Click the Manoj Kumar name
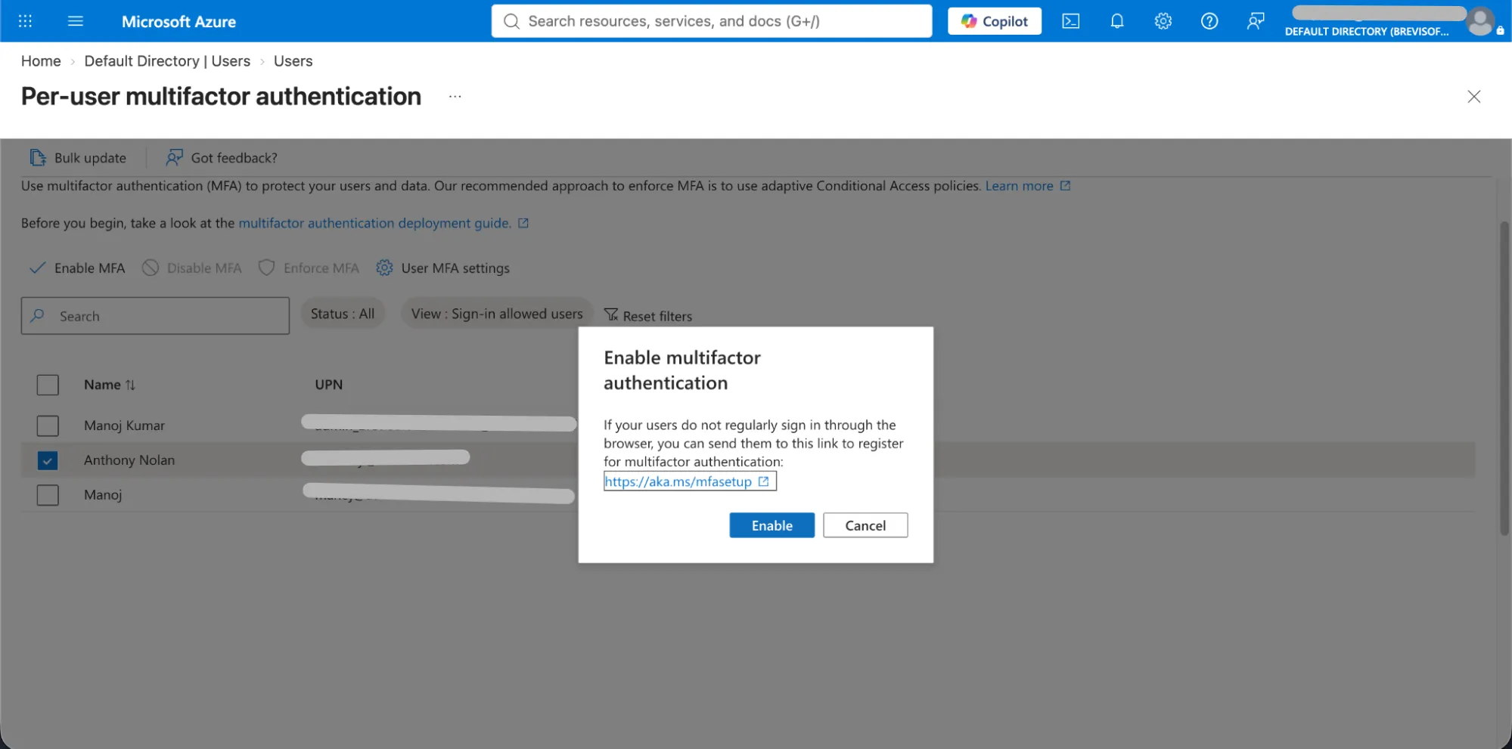 [124, 426]
